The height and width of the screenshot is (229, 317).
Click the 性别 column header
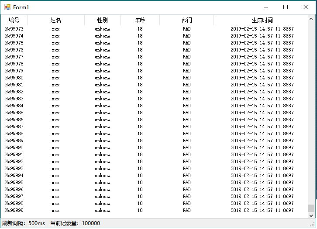point(102,20)
